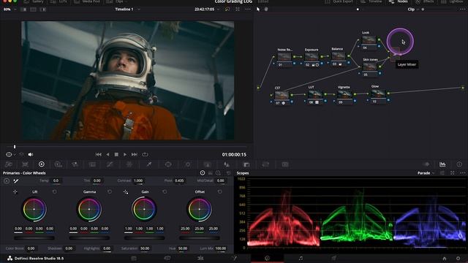Open the Parade scope type dropdown

coord(426,173)
